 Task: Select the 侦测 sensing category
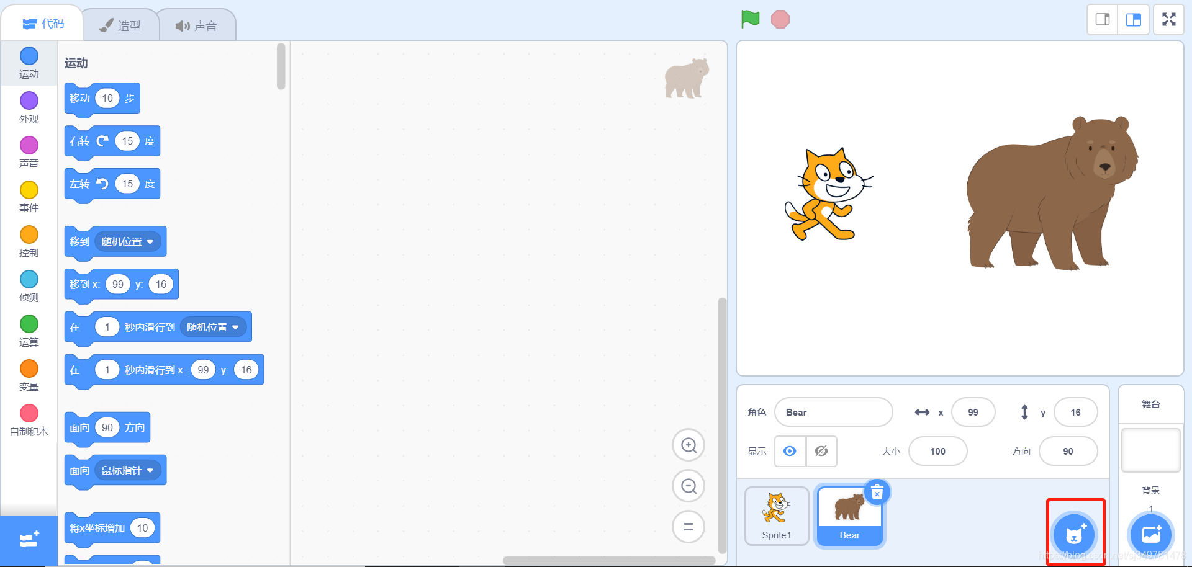pos(29,287)
